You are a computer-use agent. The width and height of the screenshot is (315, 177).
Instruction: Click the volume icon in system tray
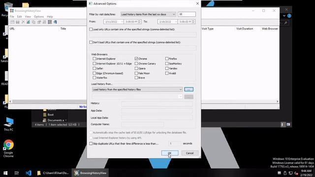tap(296, 173)
